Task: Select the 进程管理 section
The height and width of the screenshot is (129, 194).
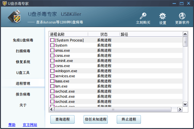Action: click(x=23, y=84)
